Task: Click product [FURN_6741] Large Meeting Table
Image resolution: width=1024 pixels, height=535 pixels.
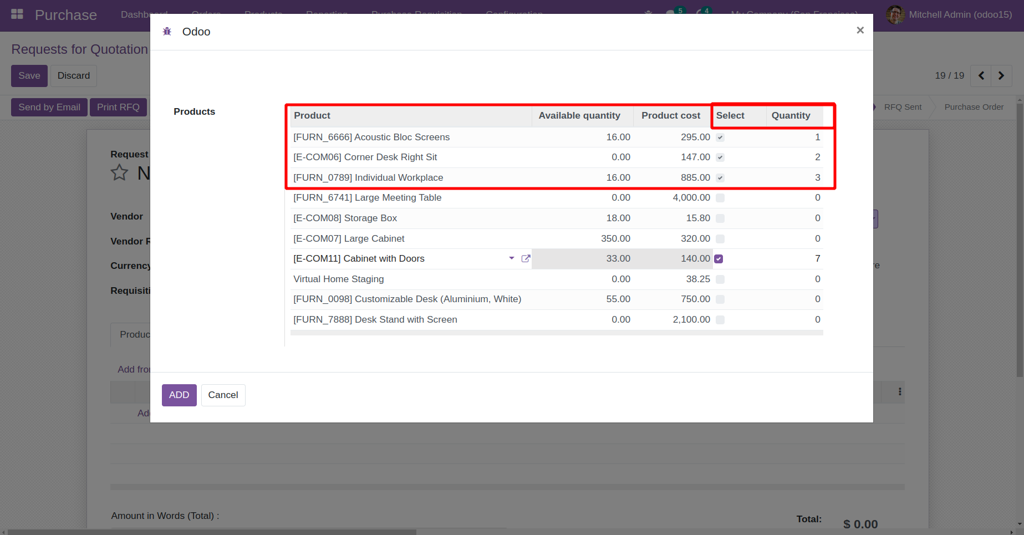Action: (x=368, y=198)
